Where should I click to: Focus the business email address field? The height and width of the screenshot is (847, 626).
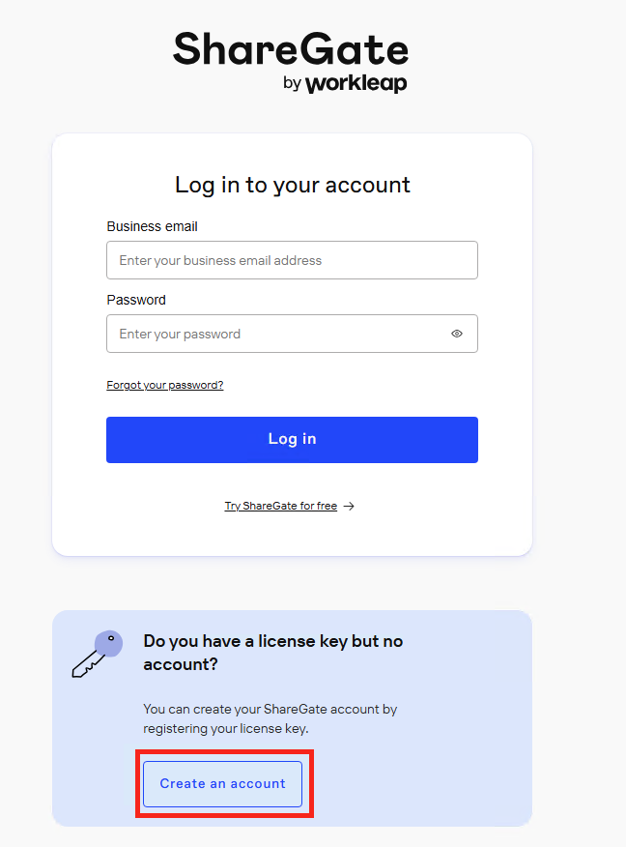pyautogui.click(x=292, y=260)
